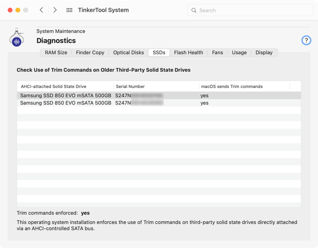This screenshot has height=248, width=318.
Task: Go forward with the right chevron
Action: 55,10
